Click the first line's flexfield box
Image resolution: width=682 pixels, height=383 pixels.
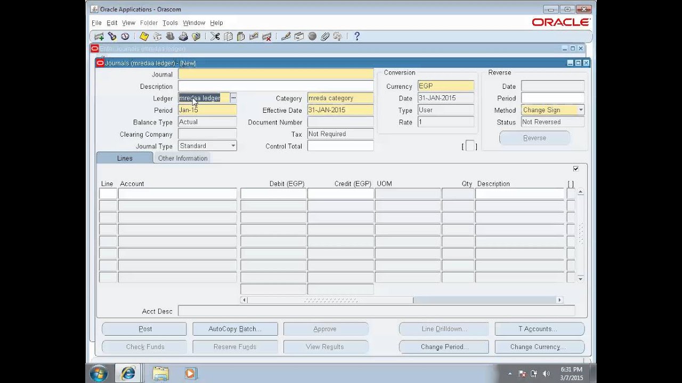(571, 194)
